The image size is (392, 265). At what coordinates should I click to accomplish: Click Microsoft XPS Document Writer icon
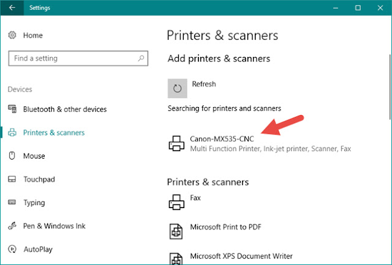(176, 259)
